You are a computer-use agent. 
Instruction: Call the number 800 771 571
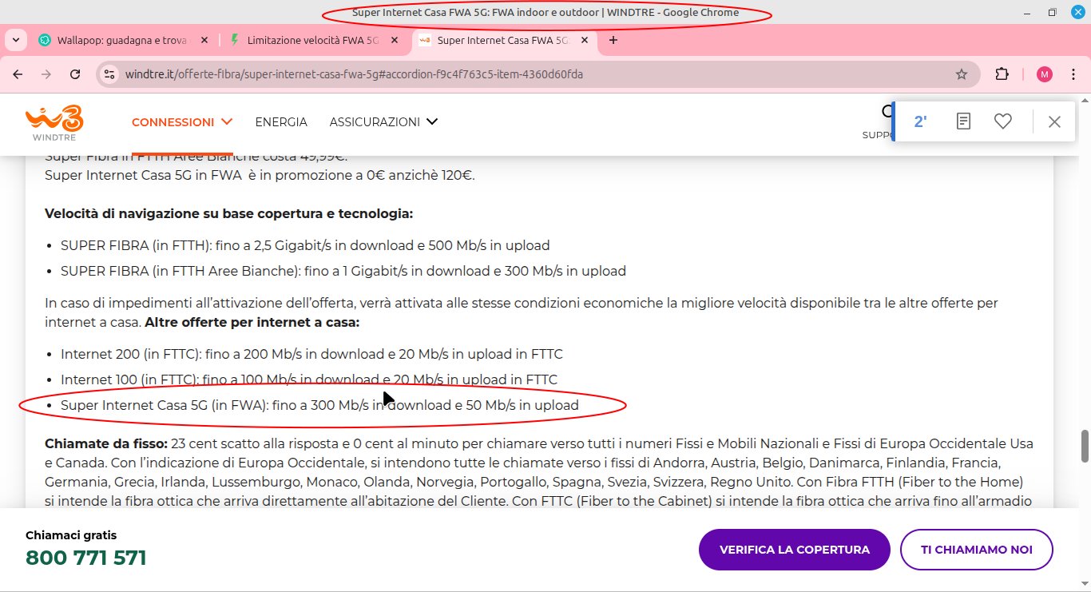pyautogui.click(x=86, y=557)
